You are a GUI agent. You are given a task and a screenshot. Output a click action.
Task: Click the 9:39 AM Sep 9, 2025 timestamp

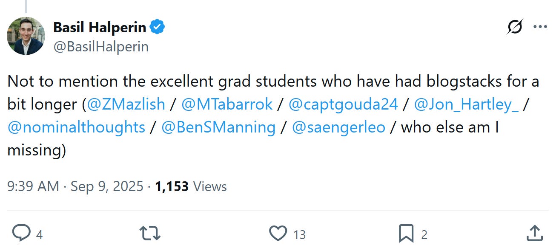click(75, 186)
